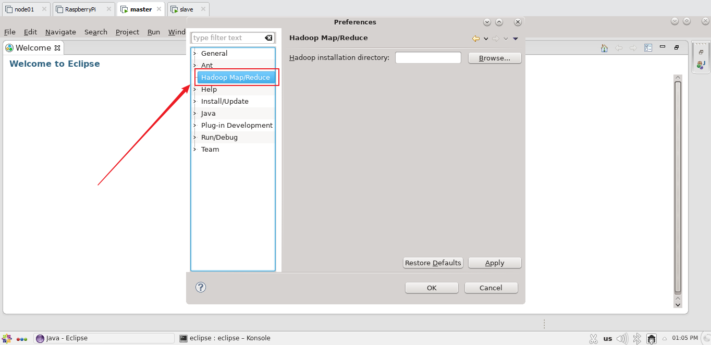Image resolution: width=711 pixels, height=345 pixels.
Task: Click the scissors Klipper icon in system tray
Action: [593, 339]
